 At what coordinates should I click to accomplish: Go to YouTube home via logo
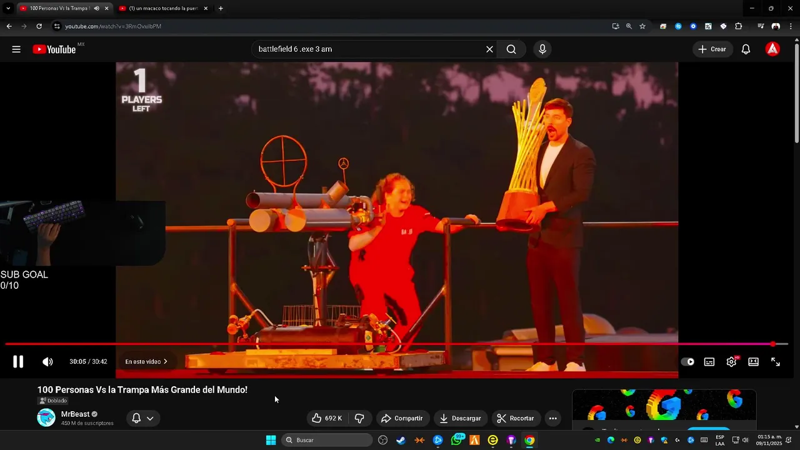point(54,49)
